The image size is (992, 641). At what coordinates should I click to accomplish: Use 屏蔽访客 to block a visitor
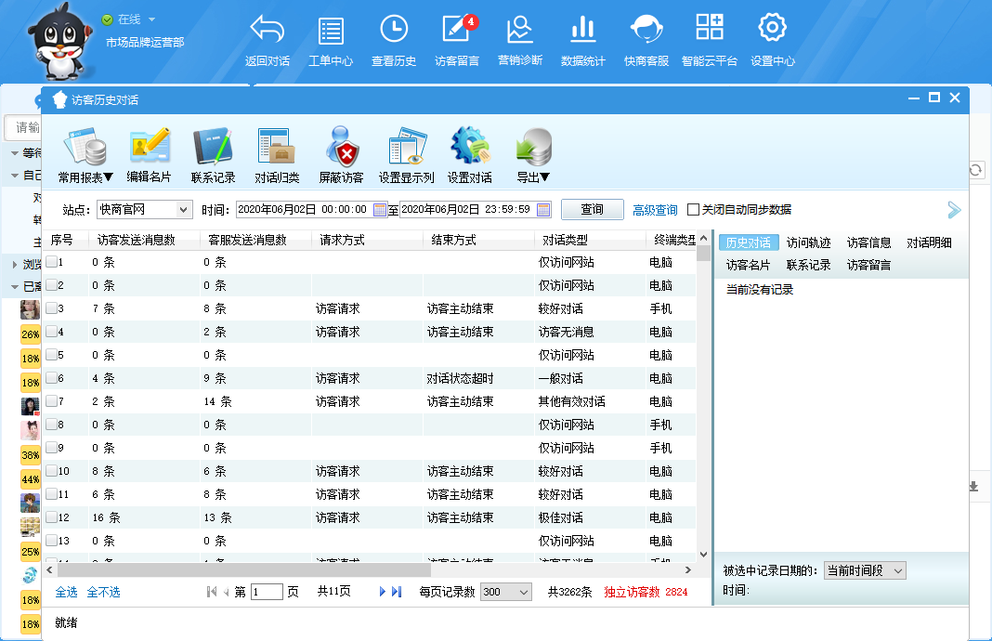click(x=342, y=153)
